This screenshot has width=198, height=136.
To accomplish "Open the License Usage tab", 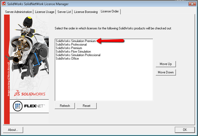I will point(44,12).
